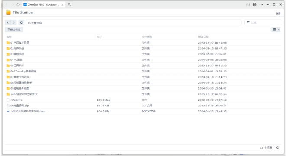286x156 pixels.
Task: Select the 07 folder name
Action: click(19, 77)
